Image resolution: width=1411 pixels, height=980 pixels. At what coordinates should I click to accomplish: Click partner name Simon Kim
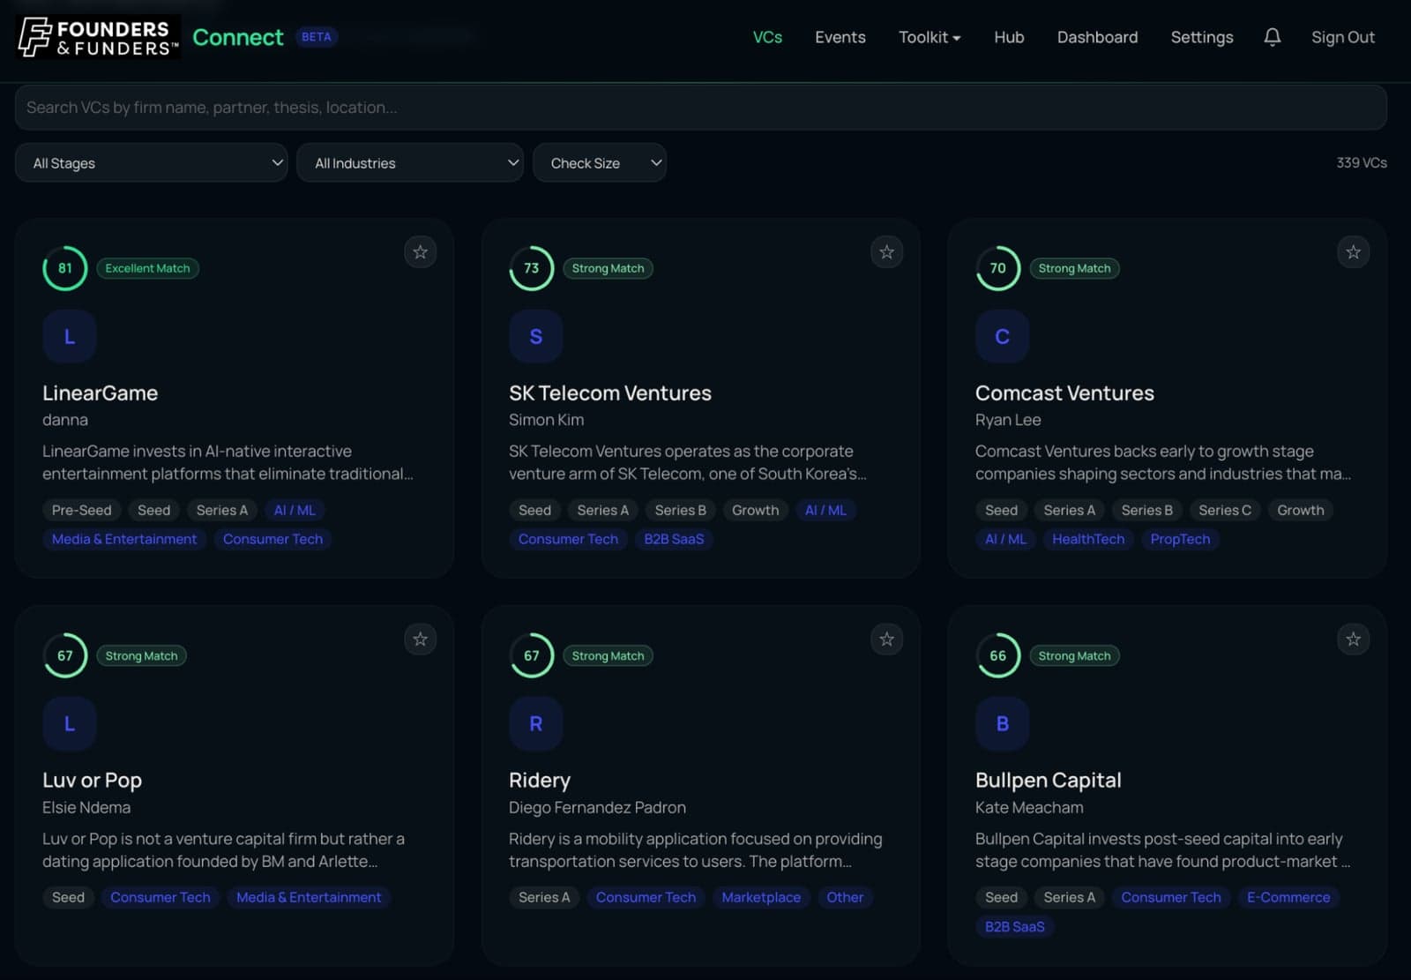pos(546,420)
